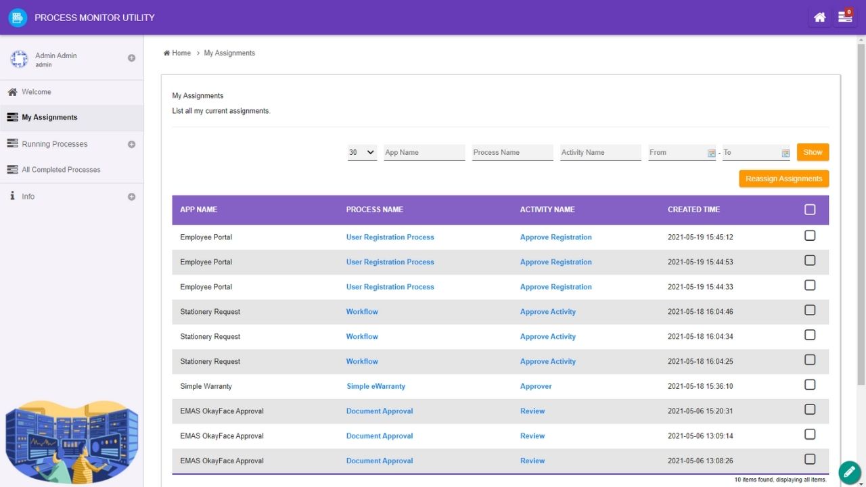
Task: Click the home icon in top header
Action: click(819, 18)
